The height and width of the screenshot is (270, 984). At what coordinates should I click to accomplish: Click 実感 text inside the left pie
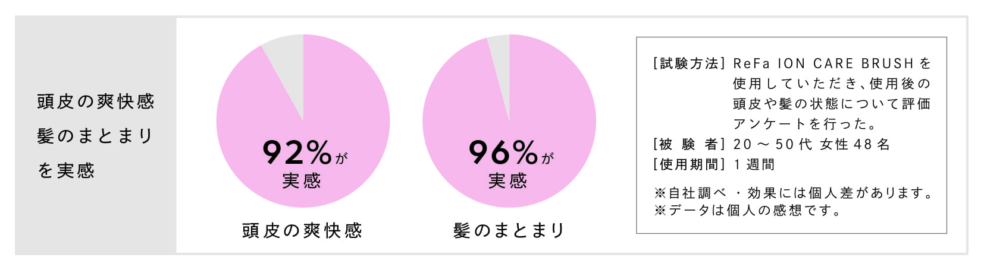[x=301, y=180]
